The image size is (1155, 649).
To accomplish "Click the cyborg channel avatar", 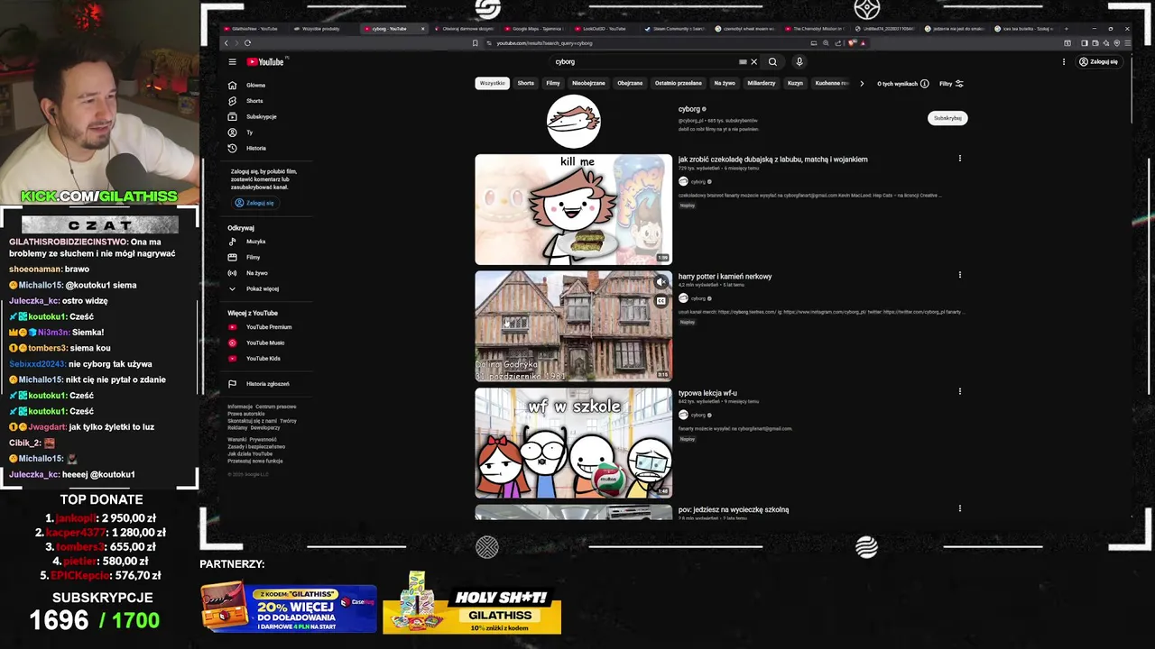I will click(574, 122).
